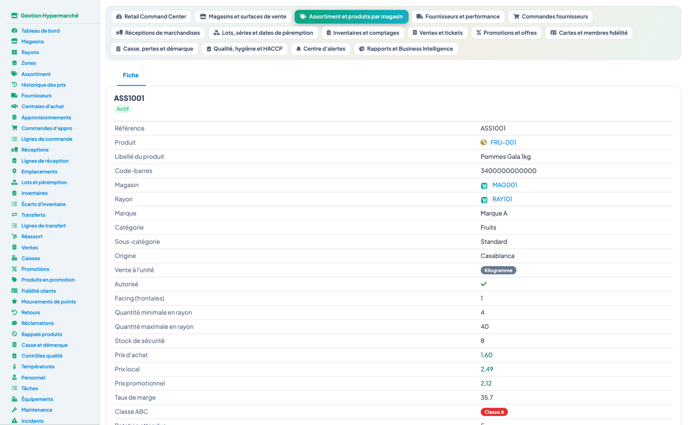The image size is (688, 425).
Task: Open Rapports et Business Intelligence tab
Action: [406, 49]
